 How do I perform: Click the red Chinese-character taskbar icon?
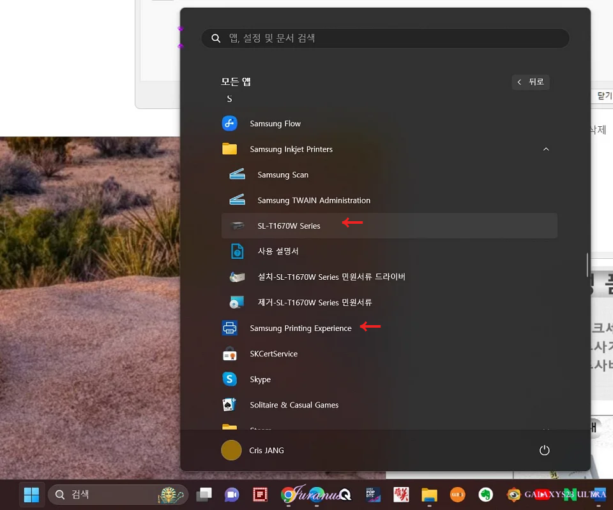[401, 495]
